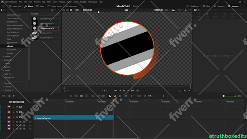Select the Elipse_Opening1 v1.3 effect thumbnail
The image size is (247, 139).
point(35,28)
